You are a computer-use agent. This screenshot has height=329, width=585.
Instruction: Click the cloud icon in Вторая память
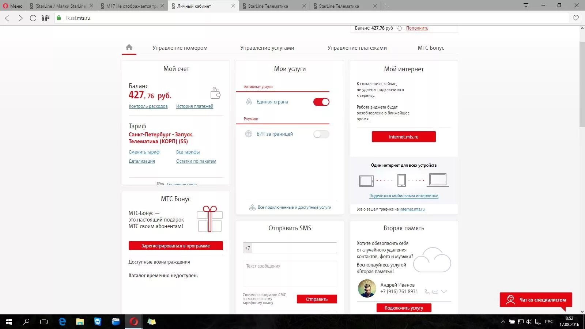coord(432,260)
